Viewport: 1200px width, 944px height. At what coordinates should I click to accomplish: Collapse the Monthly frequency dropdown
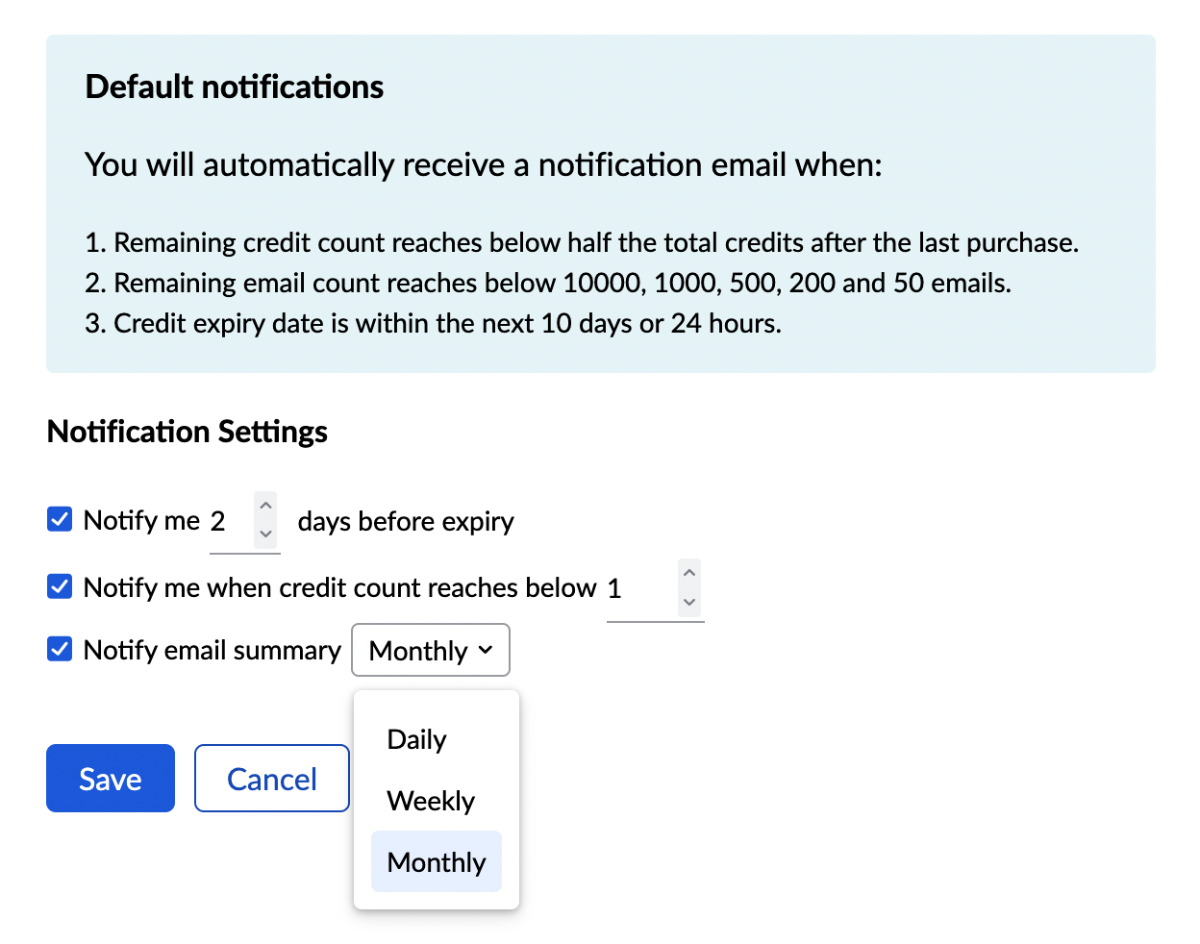click(431, 651)
